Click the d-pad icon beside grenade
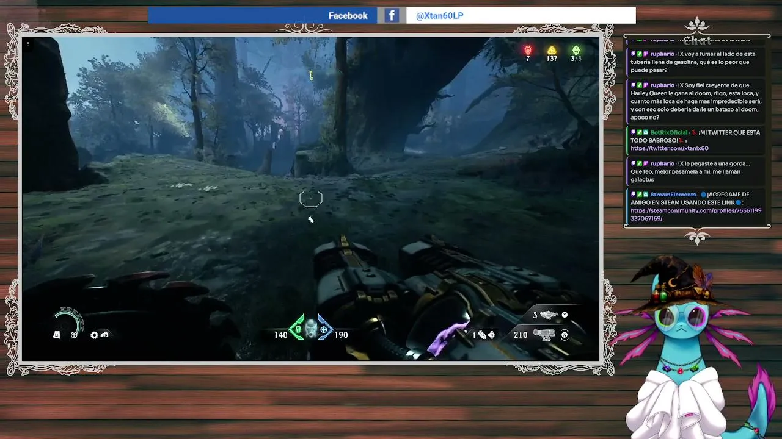Viewport: 782px width, 439px height. pos(492,335)
